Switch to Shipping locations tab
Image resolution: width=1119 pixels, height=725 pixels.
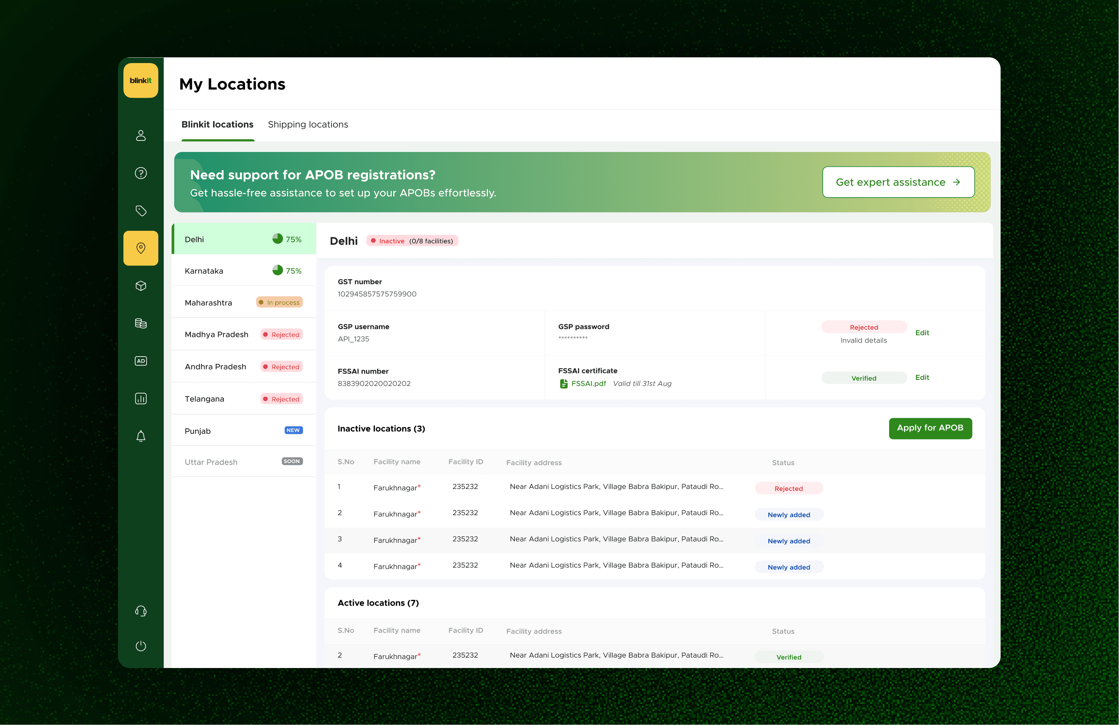(308, 124)
